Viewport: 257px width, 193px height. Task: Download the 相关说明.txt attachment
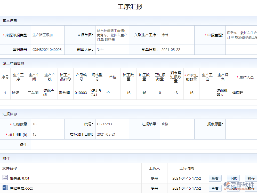point(233,178)
